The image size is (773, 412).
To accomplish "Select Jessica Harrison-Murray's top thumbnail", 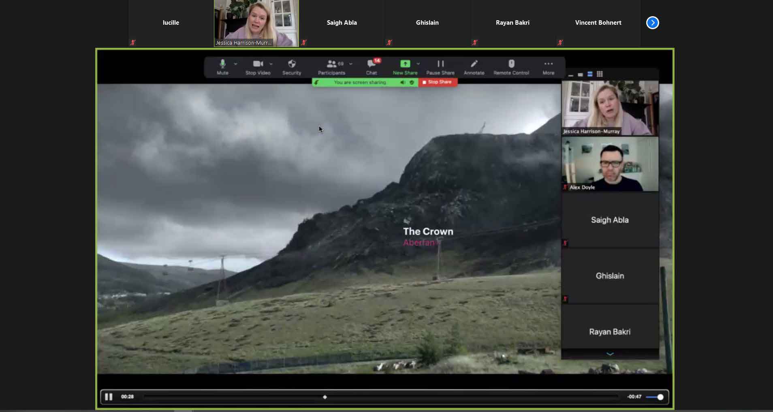I will pos(256,23).
